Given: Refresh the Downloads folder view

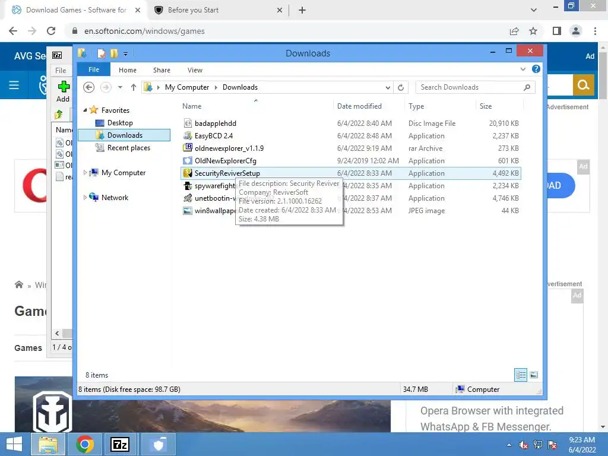Looking at the screenshot, I should (401, 88).
